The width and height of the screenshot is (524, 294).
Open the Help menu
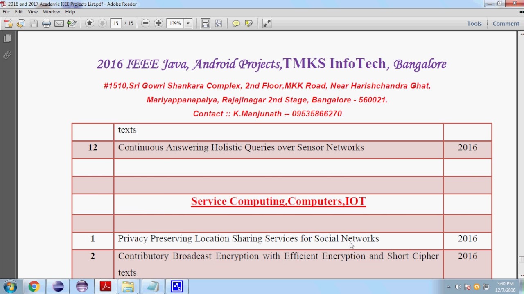coord(70,12)
